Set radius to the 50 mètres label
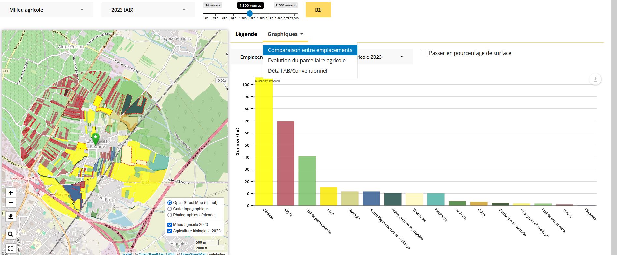Viewport: 617px width, 255px height. [x=213, y=5]
